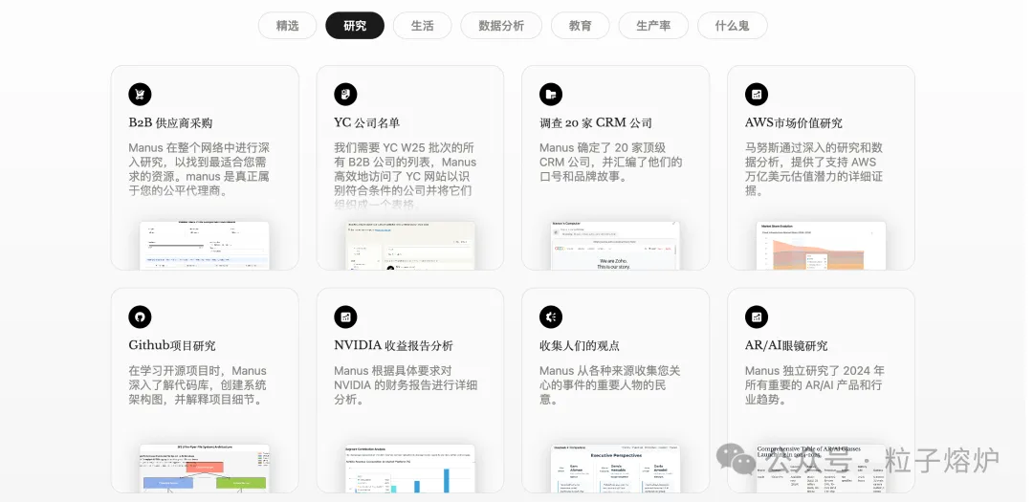Click the NVIDIA bar chart thumbnail
Viewport: 1033px width, 502px height.
click(410, 468)
